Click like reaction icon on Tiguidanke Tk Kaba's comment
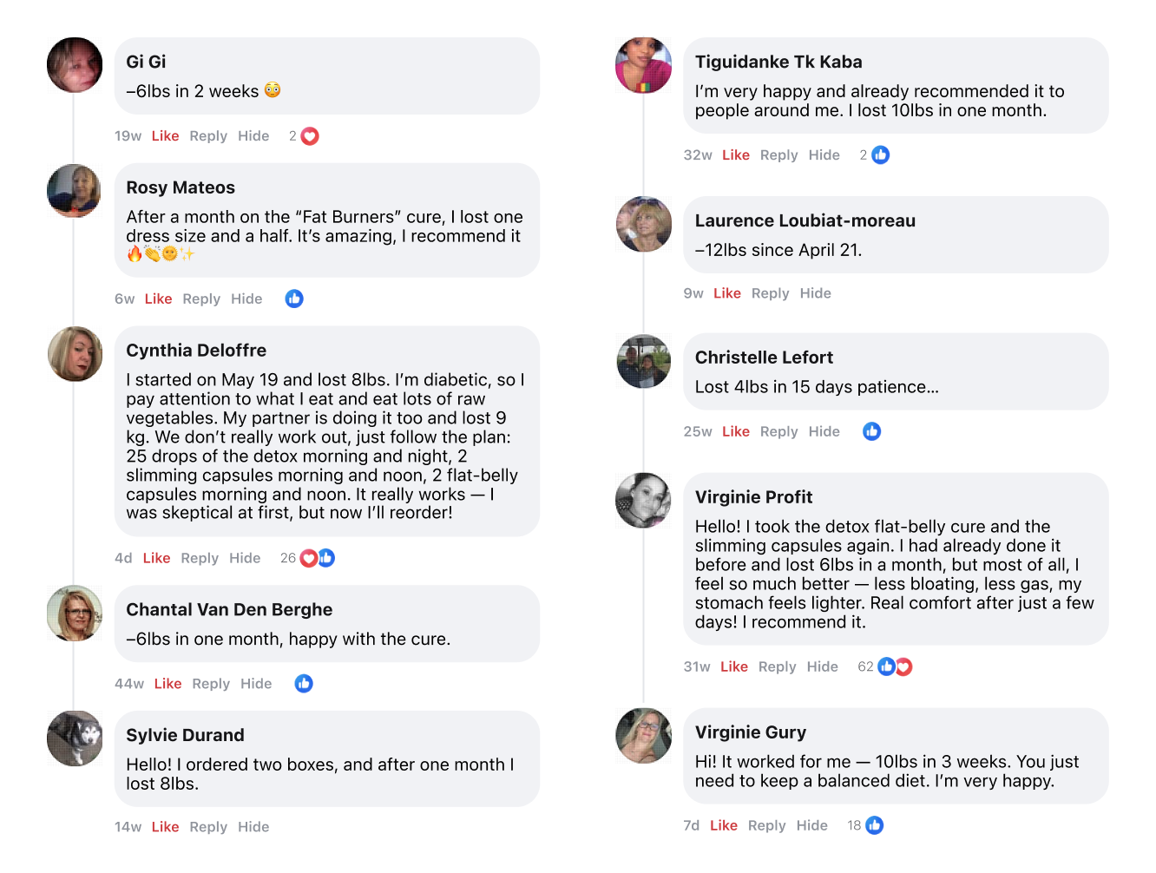This screenshot has width=1156, height=873. click(x=880, y=155)
